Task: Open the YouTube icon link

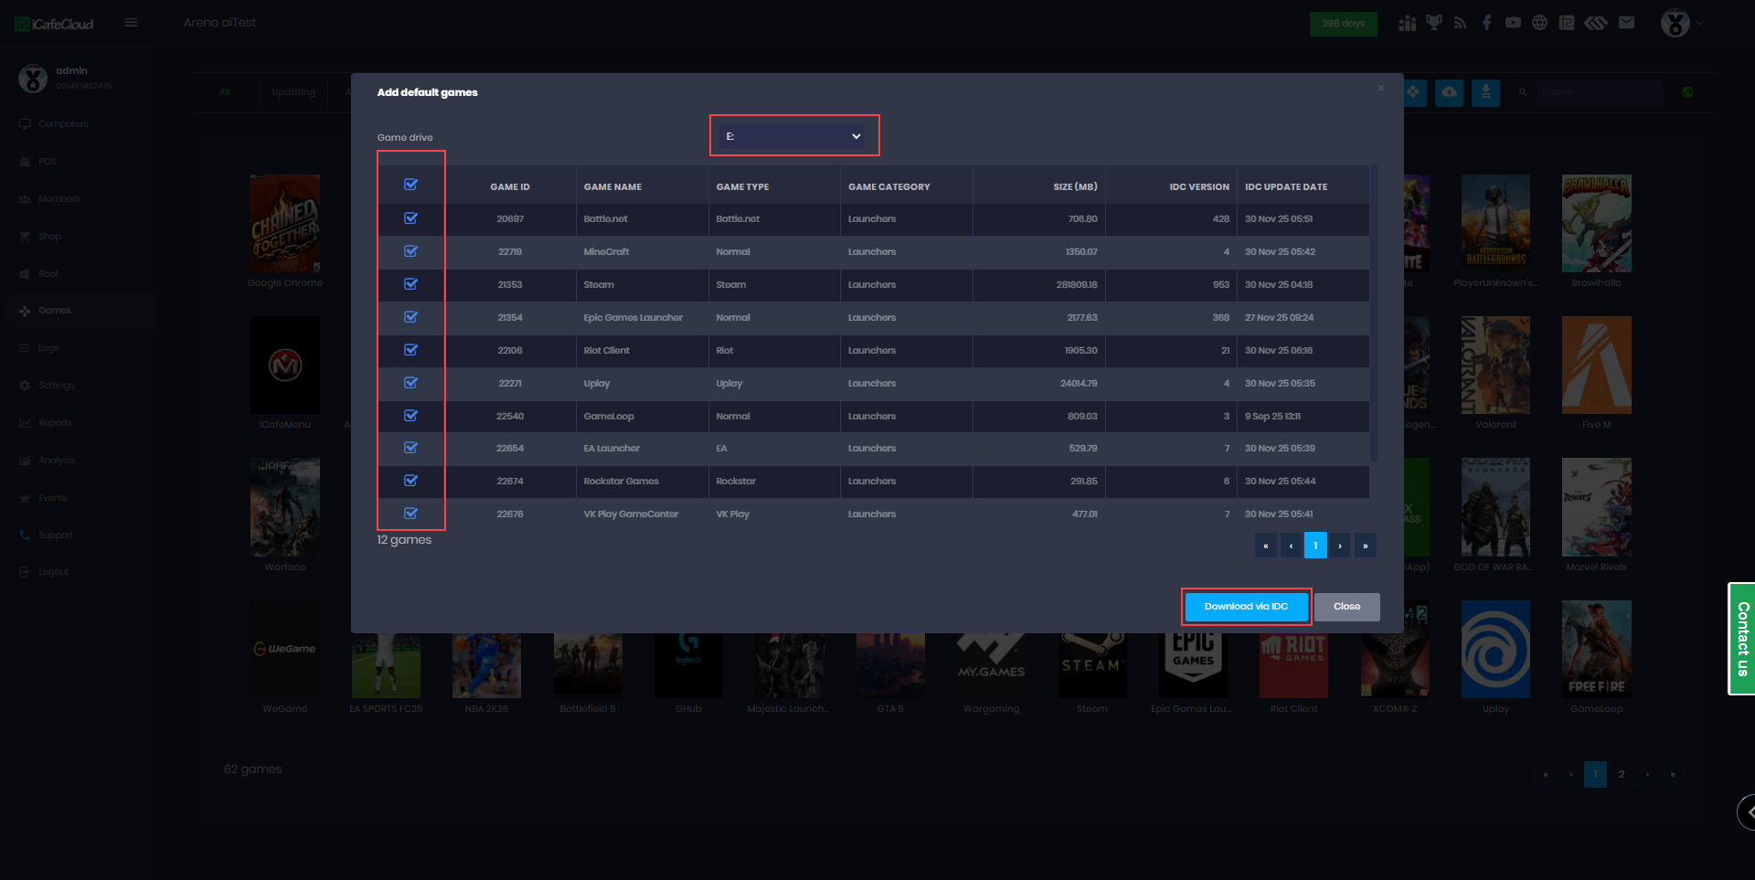Action: pyautogui.click(x=1513, y=23)
